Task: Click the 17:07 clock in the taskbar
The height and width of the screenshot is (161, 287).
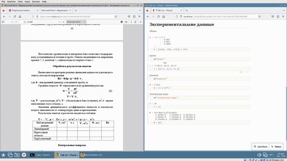Action: coord(281,155)
